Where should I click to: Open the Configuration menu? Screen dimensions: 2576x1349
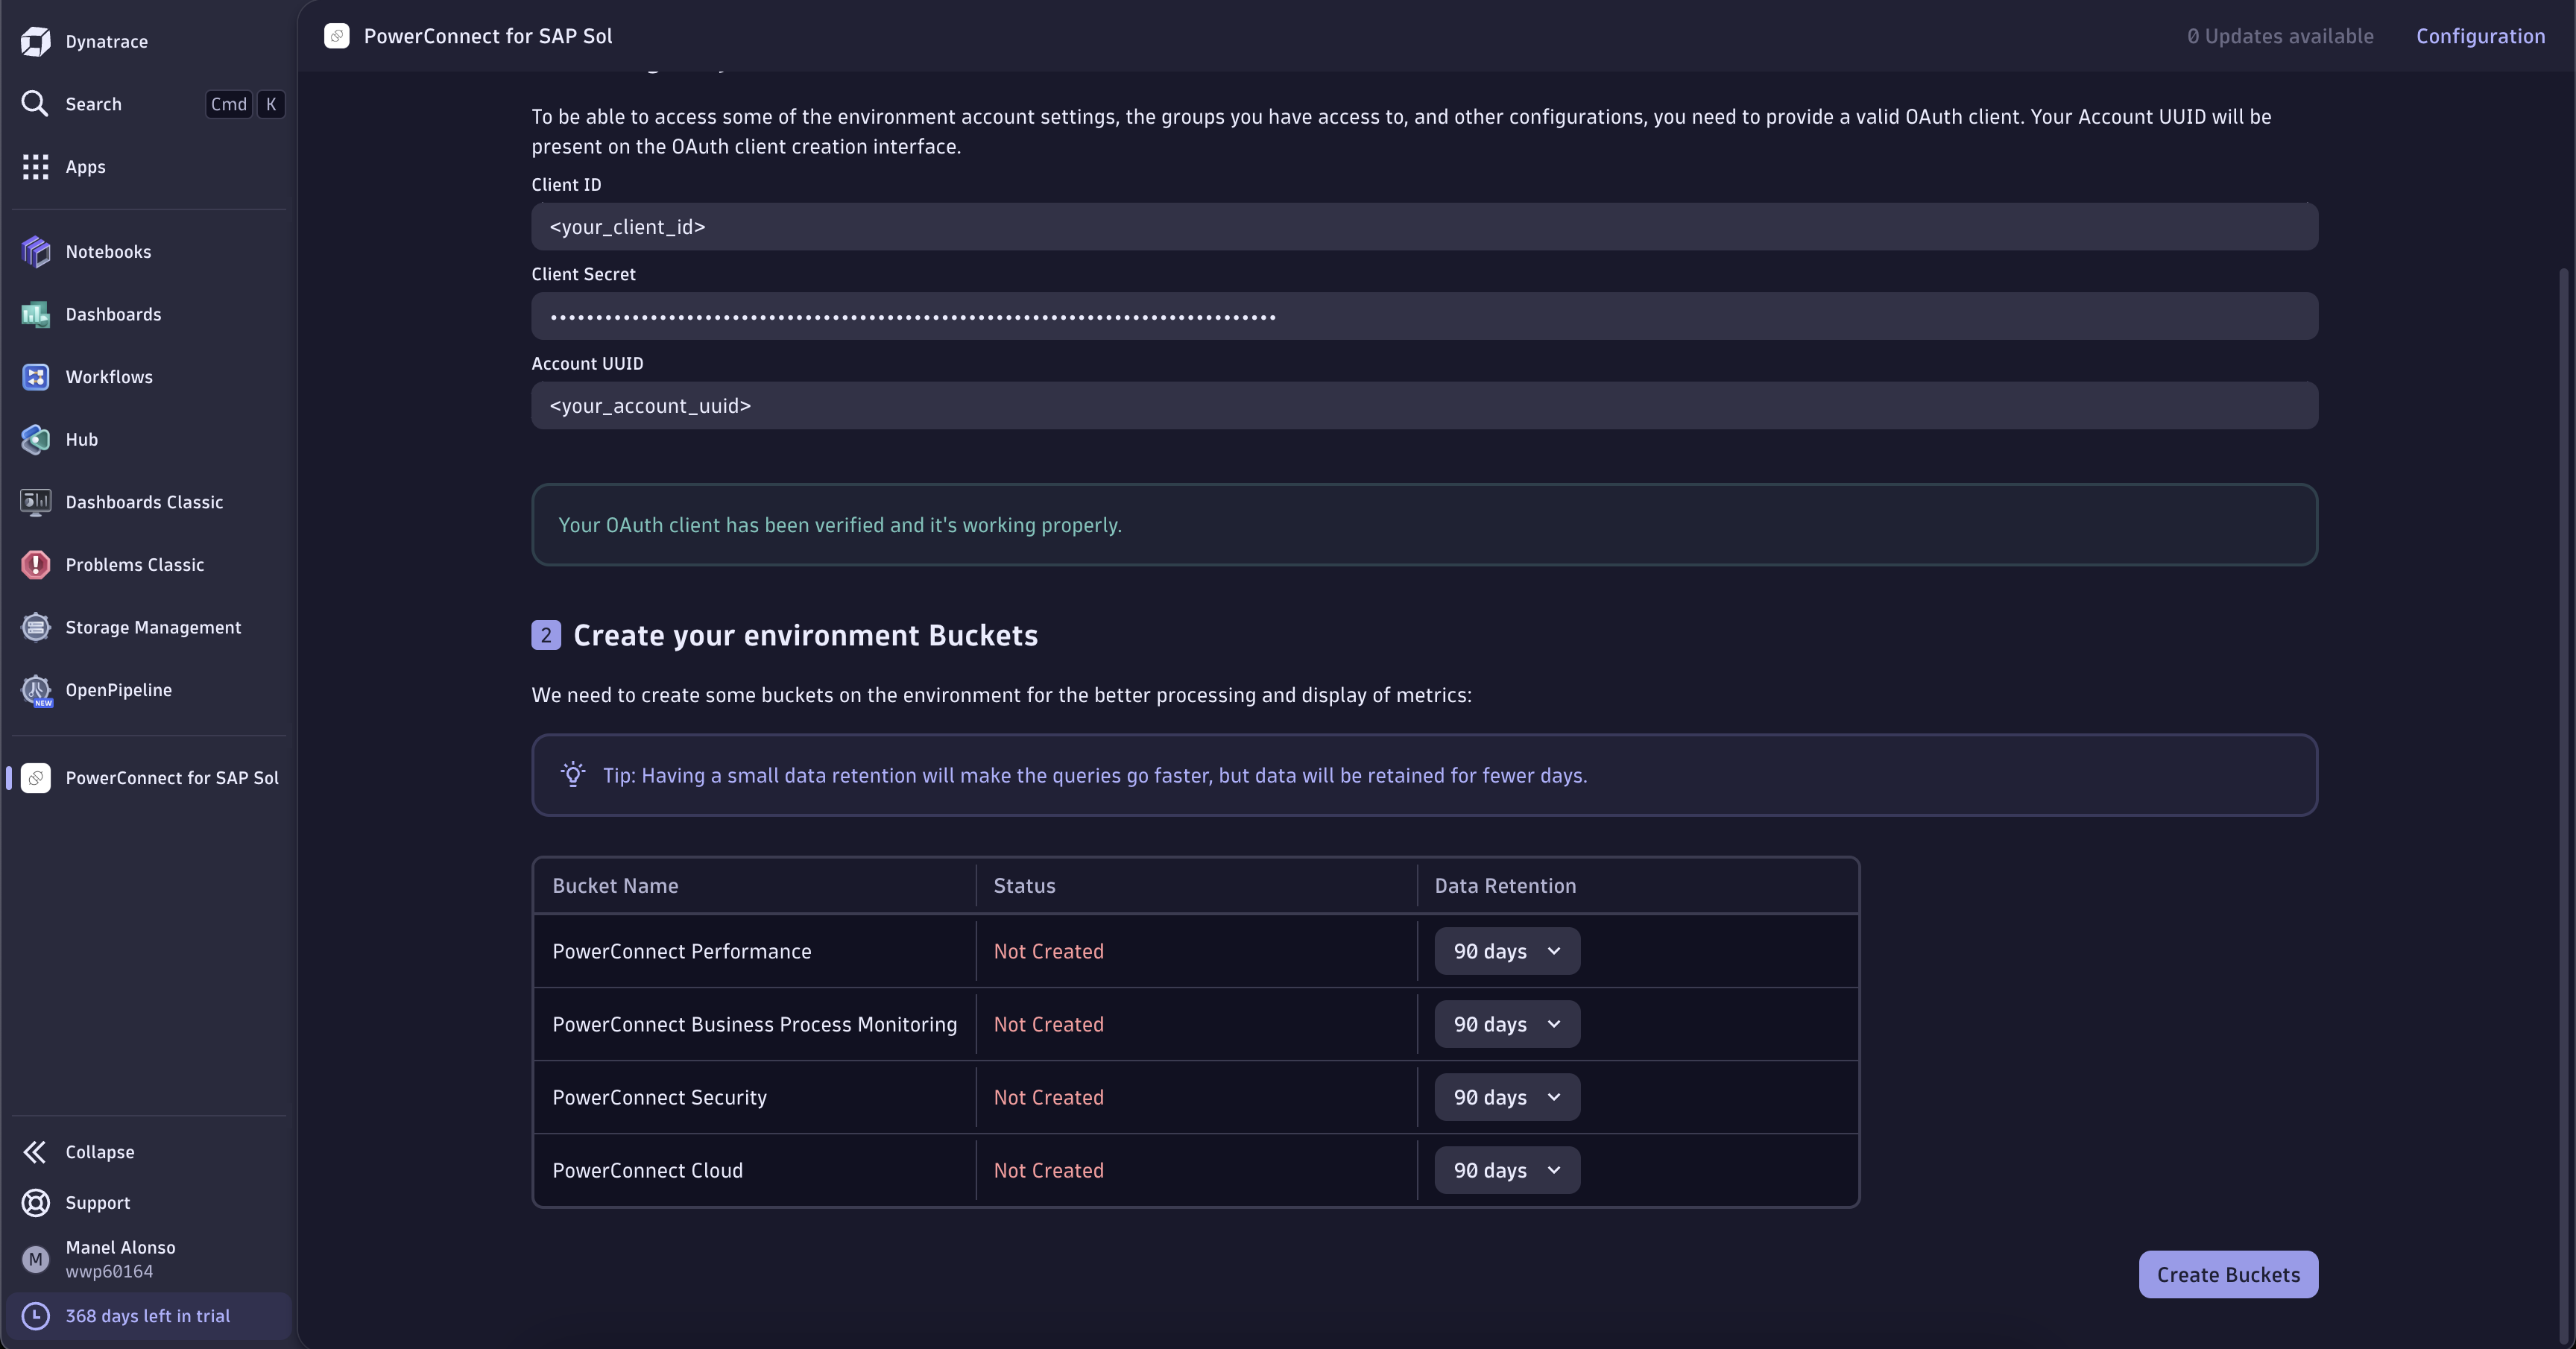[x=2481, y=36]
